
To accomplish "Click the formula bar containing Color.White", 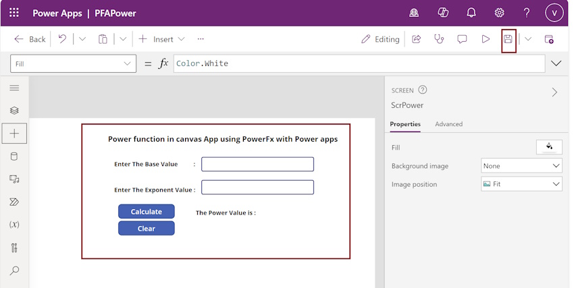I will point(359,63).
